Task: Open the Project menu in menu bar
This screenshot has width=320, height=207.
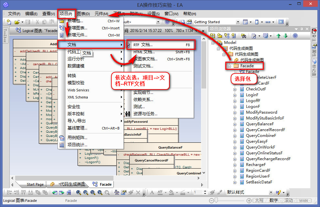Action: [66, 14]
